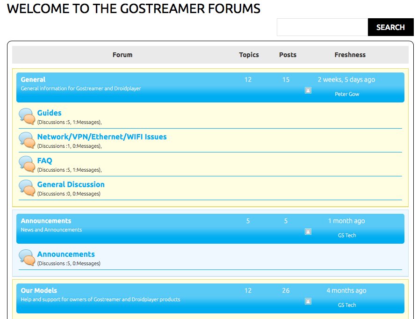Screen dimensions: 418x319
Task: Click the GS Tech avatar in the Our Models row
Action: (308, 301)
